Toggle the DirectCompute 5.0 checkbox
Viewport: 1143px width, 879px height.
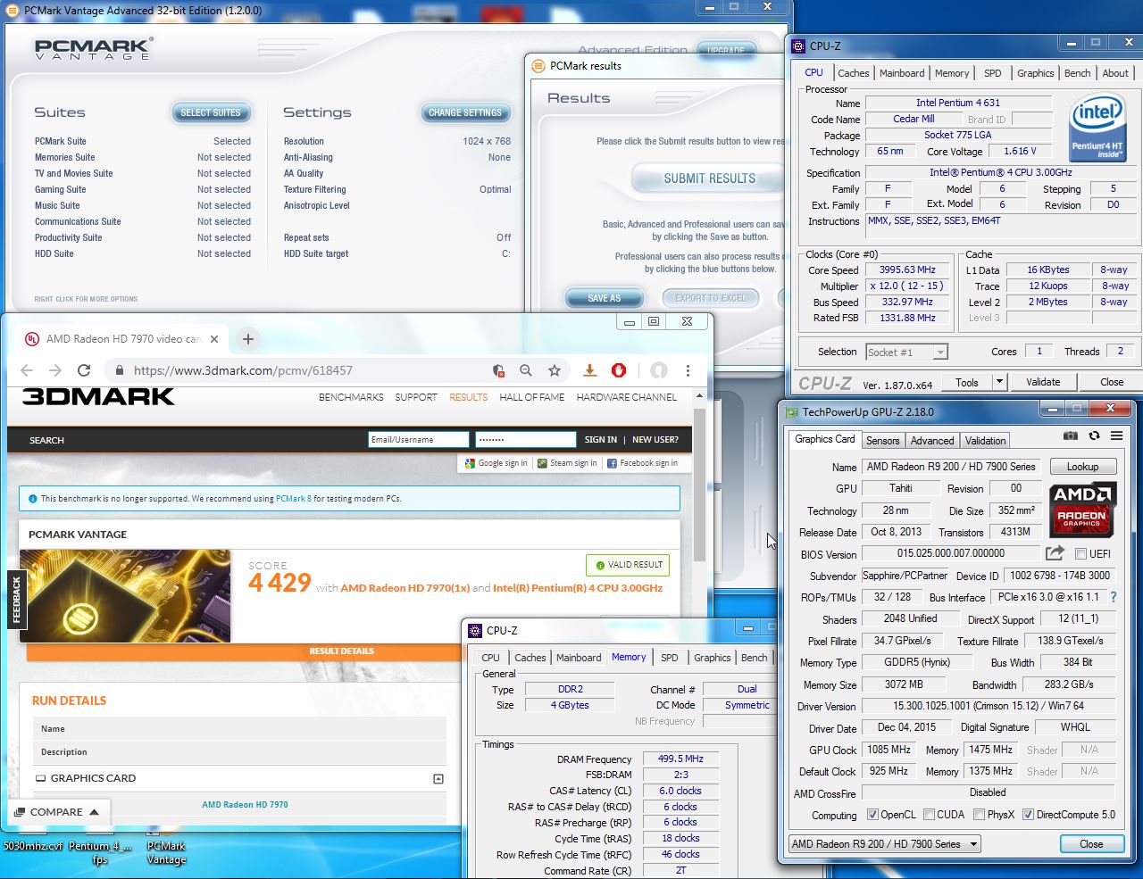[1028, 815]
